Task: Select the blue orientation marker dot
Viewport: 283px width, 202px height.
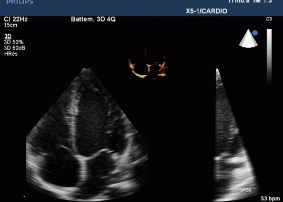Action: click(x=255, y=33)
